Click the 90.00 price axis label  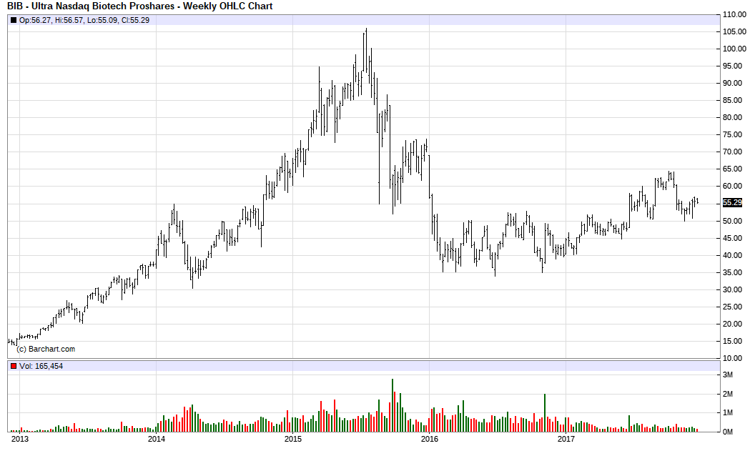tap(732, 83)
